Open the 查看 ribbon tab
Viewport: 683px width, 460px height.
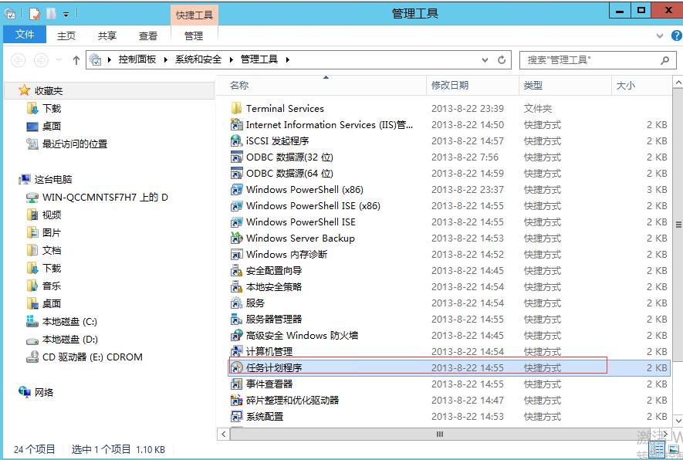pos(148,36)
